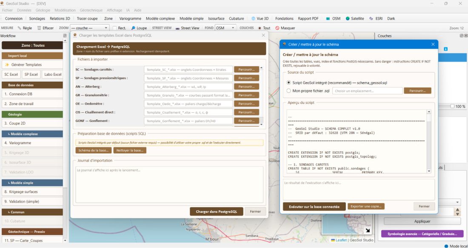Viewport: 468px width, 248px height.
Task: Click Tracer coupe toolbar item
Action: pos(87,18)
